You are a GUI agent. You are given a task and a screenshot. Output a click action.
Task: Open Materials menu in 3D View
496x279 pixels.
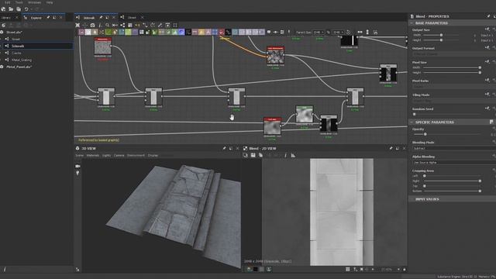pyautogui.click(x=93, y=155)
